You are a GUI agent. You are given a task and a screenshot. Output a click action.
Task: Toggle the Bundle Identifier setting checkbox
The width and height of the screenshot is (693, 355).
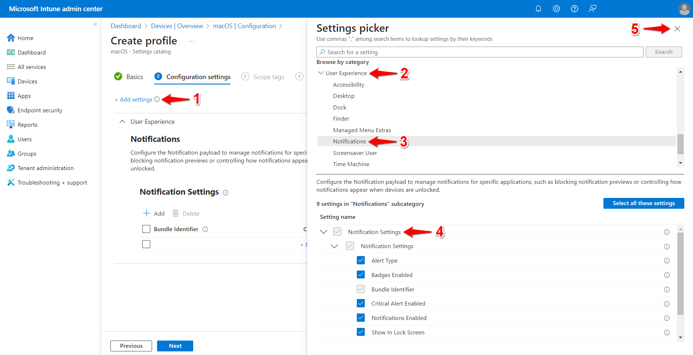361,289
